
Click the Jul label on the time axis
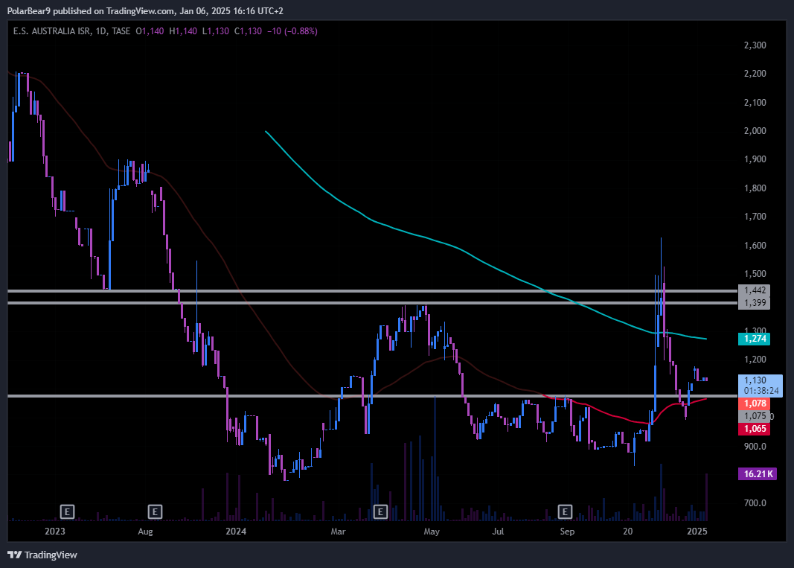[x=498, y=532]
